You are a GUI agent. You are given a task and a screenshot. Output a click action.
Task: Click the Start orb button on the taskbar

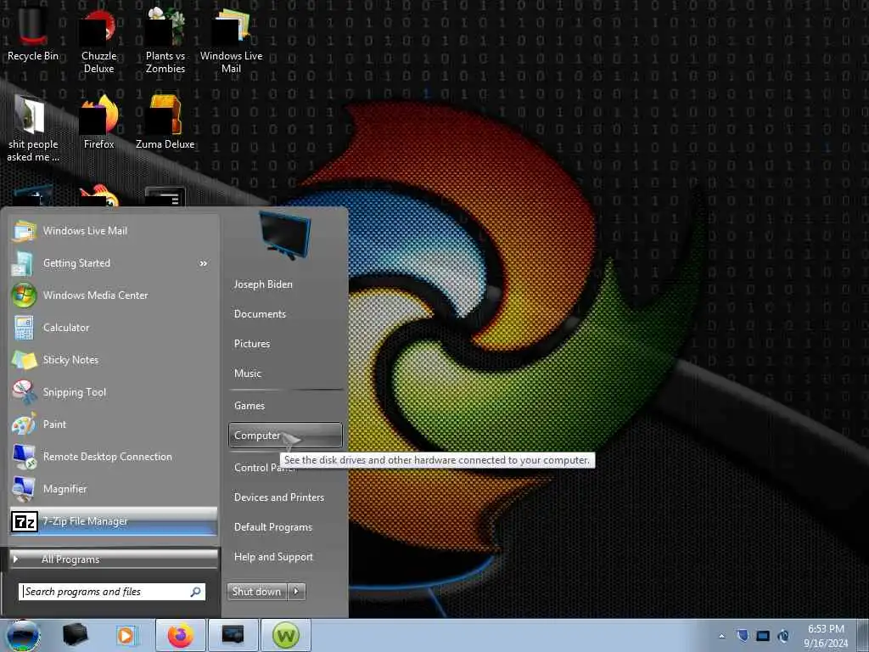point(23,635)
